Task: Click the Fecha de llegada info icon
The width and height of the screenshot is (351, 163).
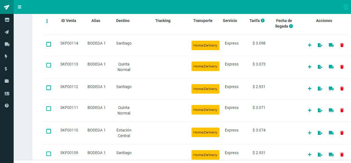Action: click(x=291, y=26)
